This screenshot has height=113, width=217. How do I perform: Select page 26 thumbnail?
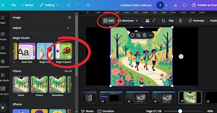click(164, 98)
